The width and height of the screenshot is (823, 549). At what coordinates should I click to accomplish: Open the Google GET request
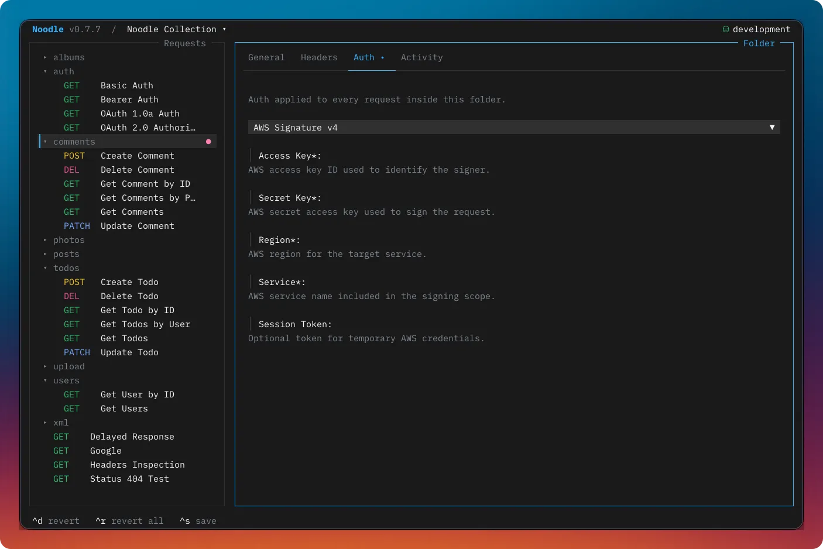click(128, 451)
